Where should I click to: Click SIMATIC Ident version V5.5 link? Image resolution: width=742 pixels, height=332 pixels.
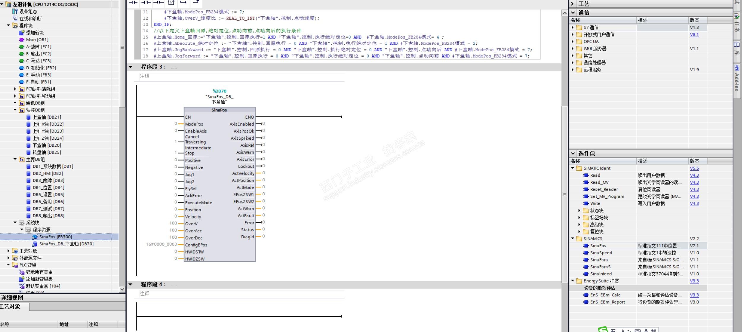tap(694, 168)
